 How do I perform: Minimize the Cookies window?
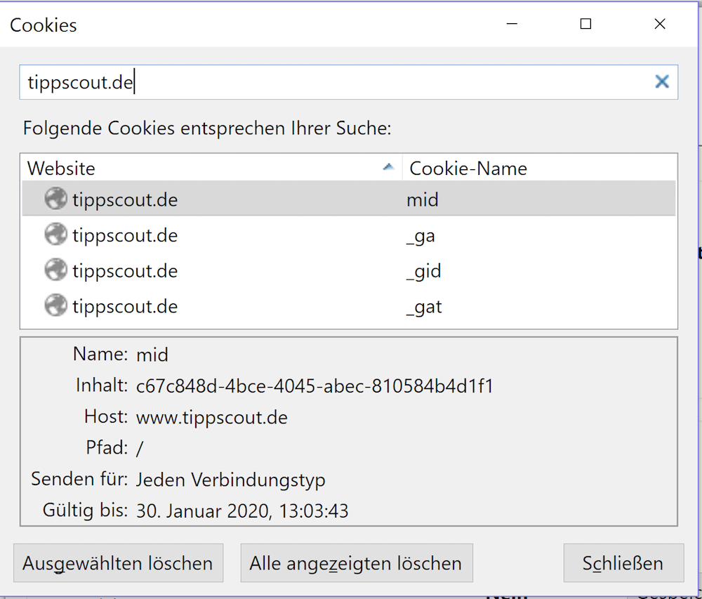pos(512,24)
